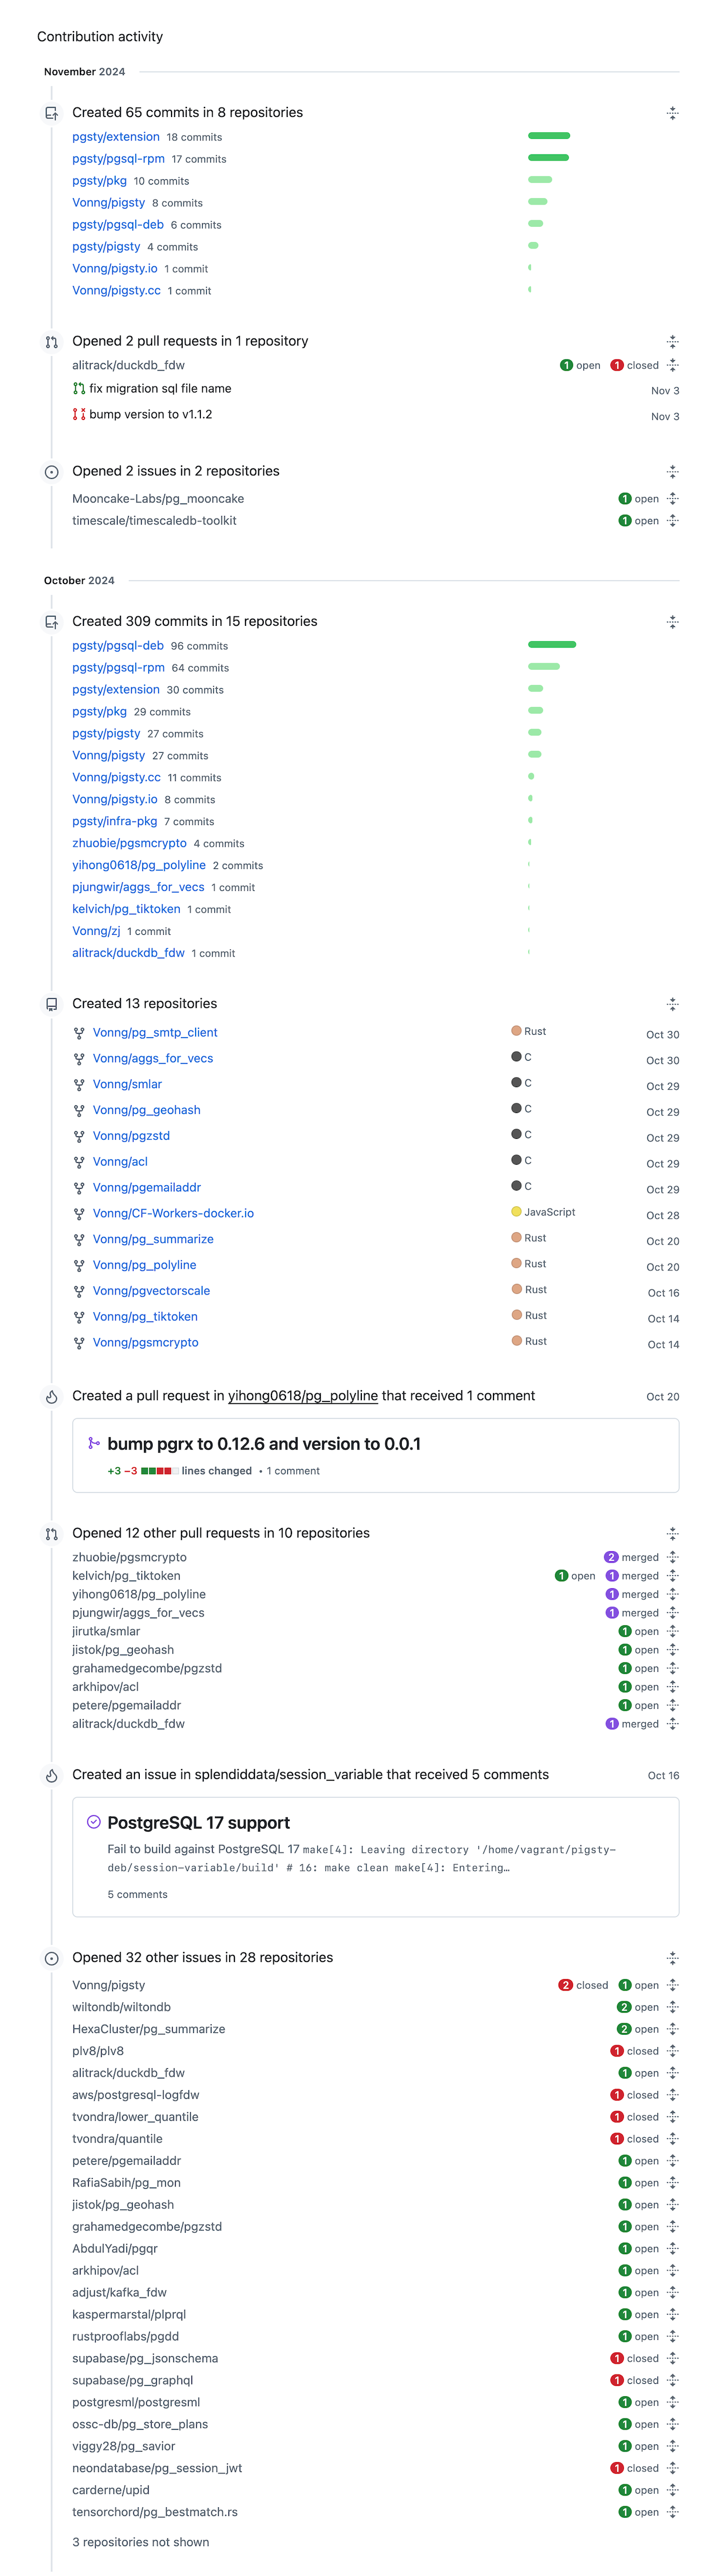This screenshot has width=705, height=2576.
Task: Click the fork icon beside Vonng/pgzstd
Action: click(x=79, y=1137)
